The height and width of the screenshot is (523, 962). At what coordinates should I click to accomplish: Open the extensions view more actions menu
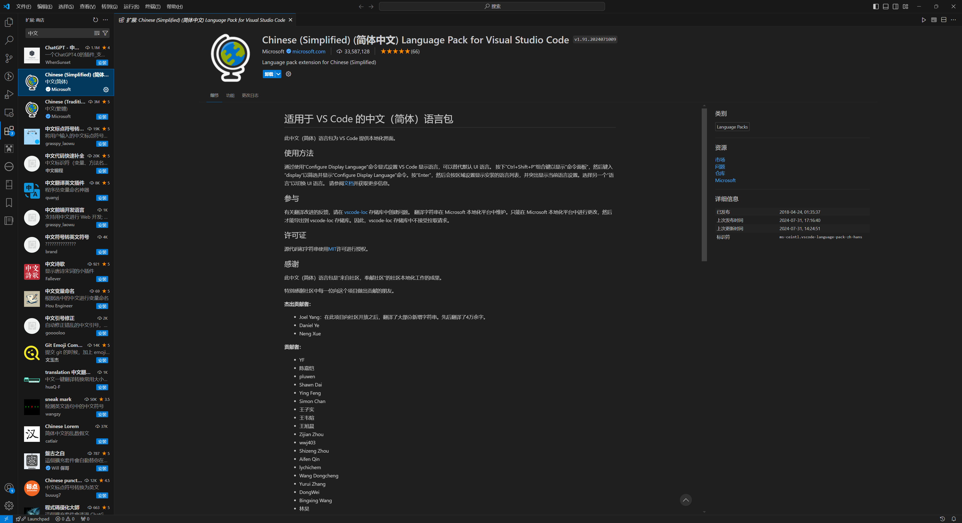[105, 20]
